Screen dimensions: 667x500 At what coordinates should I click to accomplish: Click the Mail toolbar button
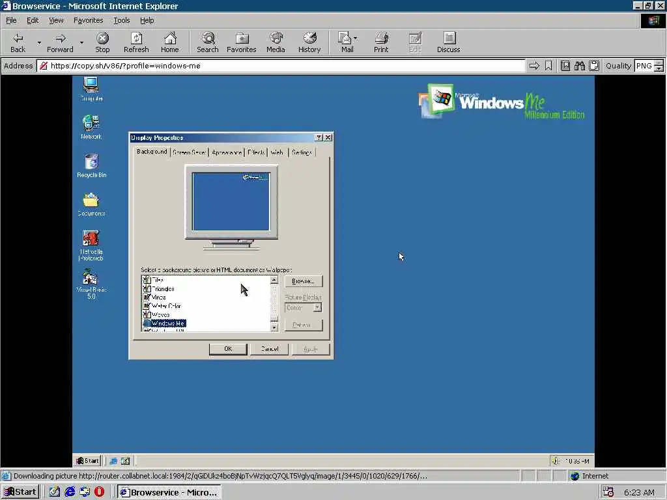[x=345, y=42]
